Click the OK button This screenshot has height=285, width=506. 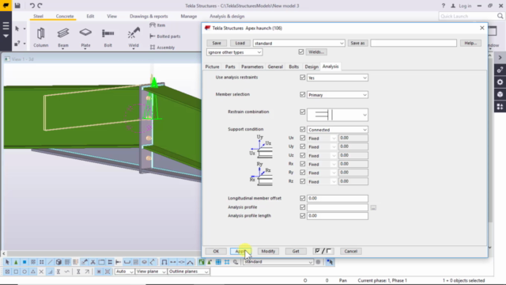(216, 251)
